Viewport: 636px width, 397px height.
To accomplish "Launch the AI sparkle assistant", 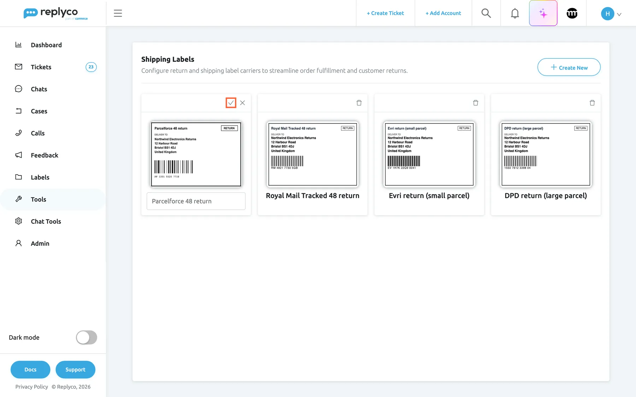I will pos(543,13).
